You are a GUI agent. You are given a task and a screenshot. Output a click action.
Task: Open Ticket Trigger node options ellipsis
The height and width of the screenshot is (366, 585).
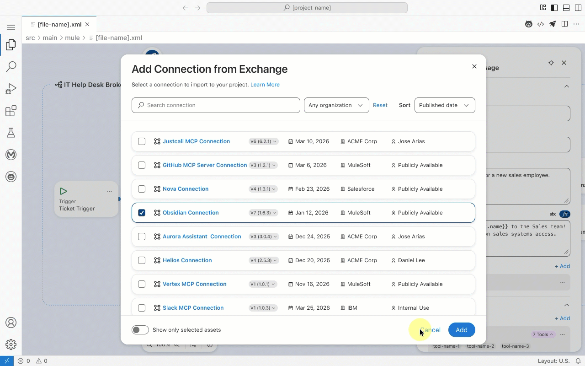point(109,191)
